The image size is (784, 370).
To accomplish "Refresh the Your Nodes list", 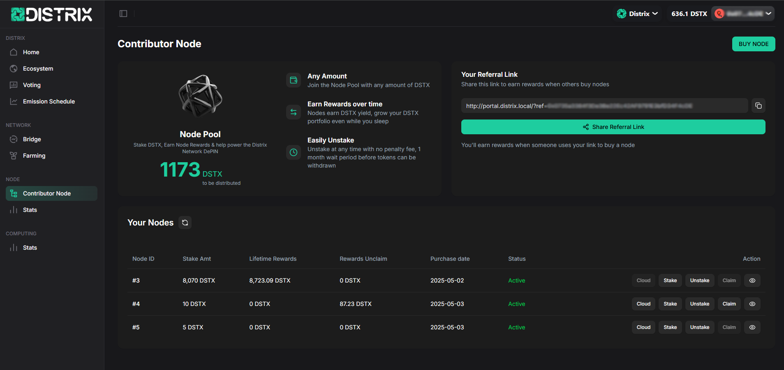I will pos(185,223).
